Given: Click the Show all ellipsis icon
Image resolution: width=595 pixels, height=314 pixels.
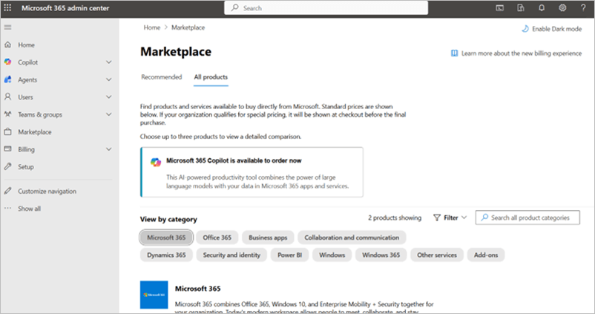Looking at the screenshot, I should [x=7, y=209].
